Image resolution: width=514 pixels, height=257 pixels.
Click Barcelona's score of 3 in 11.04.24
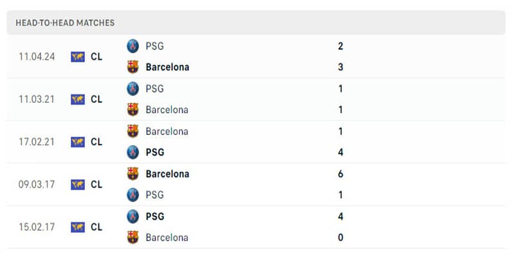click(341, 67)
